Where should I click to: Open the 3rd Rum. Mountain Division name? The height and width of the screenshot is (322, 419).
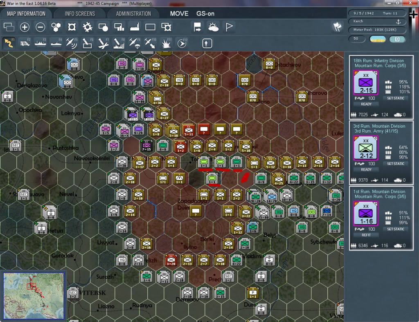(379, 126)
